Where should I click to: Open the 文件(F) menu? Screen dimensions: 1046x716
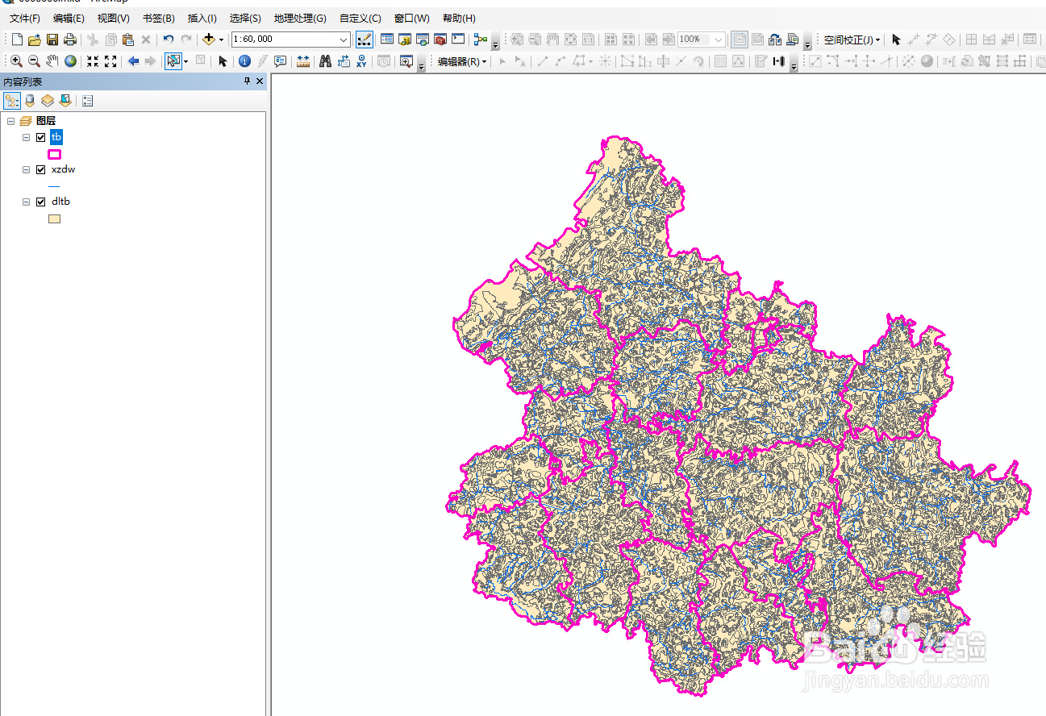coord(25,18)
